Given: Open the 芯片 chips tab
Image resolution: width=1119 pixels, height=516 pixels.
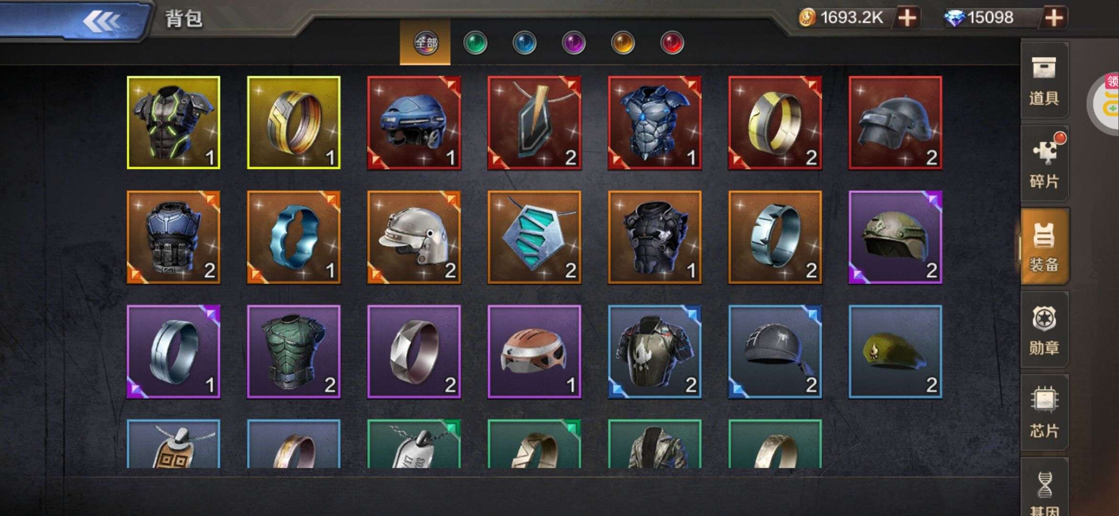Looking at the screenshot, I should tap(1044, 413).
